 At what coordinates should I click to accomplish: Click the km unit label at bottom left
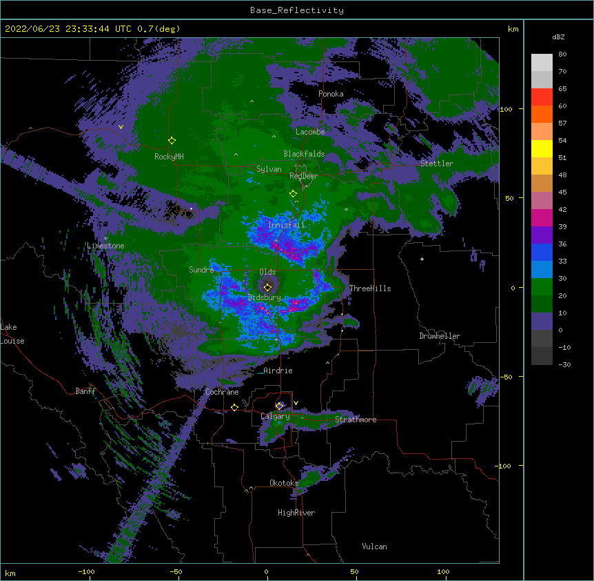coord(10,573)
